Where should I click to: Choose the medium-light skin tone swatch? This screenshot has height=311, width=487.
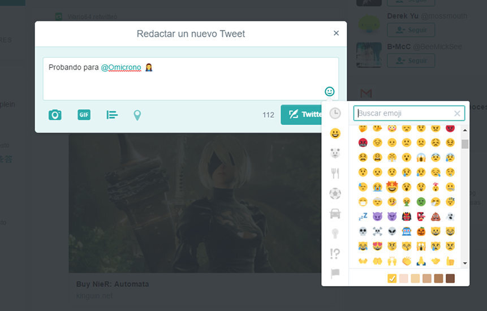pyautogui.click(x=415, y=278)
